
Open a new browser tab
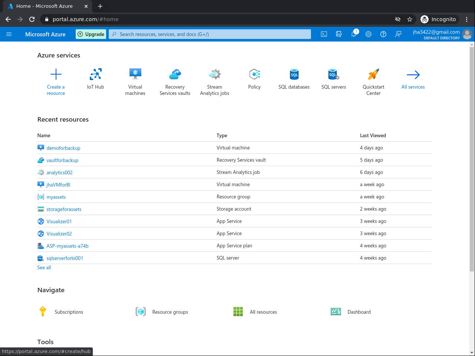pyautogui.click(x=100, y=6)
